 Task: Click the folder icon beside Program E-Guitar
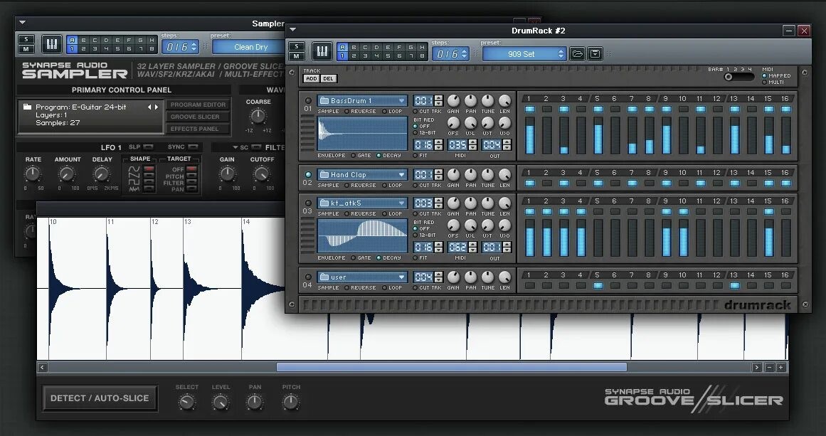pyautogui.click(x=27, y=107)
